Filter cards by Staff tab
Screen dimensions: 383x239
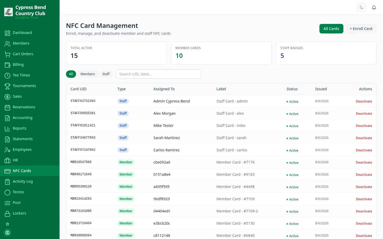point(106,74)
